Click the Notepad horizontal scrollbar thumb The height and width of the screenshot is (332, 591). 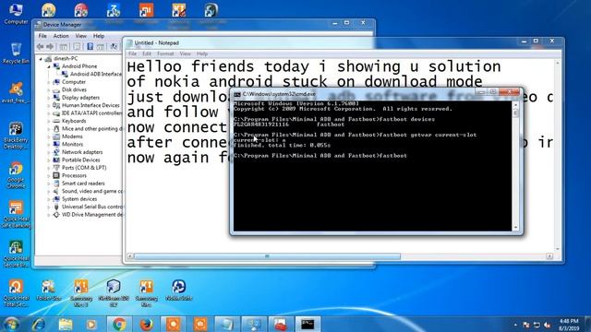(267, 256)
